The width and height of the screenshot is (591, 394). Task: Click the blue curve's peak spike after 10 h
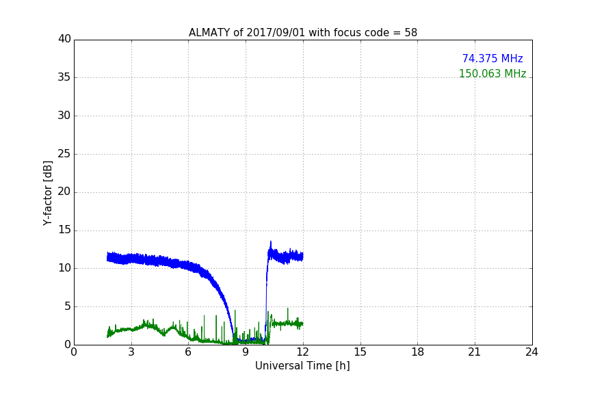point(271,244)
